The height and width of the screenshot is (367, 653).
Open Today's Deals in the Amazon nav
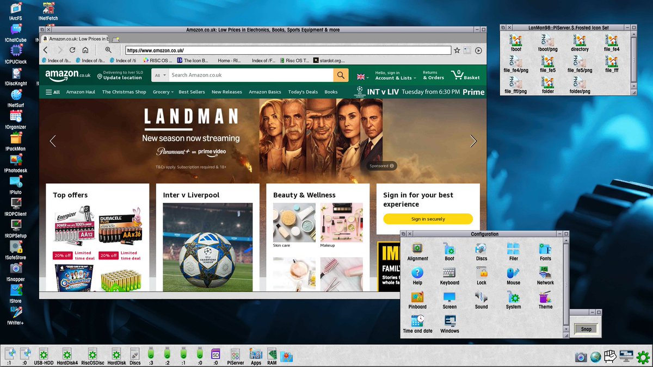[303, 92]
